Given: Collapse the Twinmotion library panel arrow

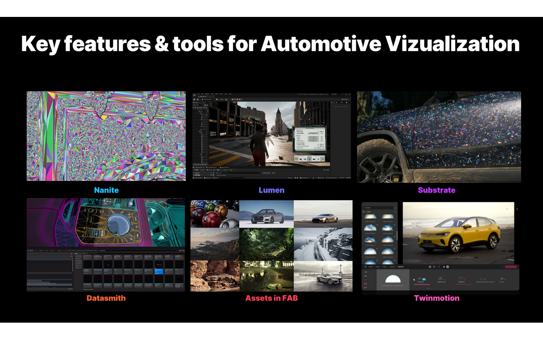Looking at the screenshot, I should [395, 208].
